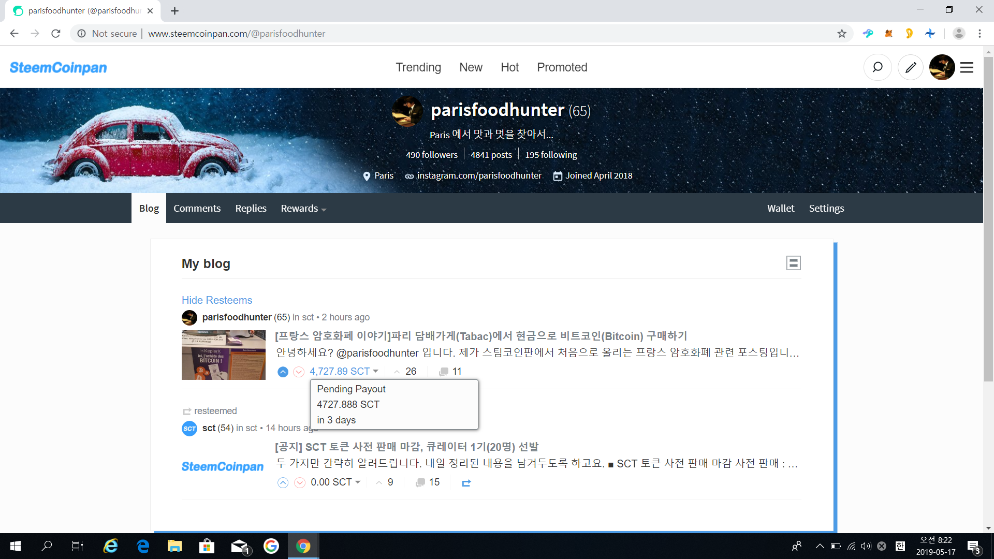Open the hamburger menu icon
994x559 pixels.
(967, 68)
